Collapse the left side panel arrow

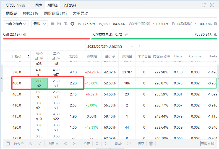tap(2, 78)
